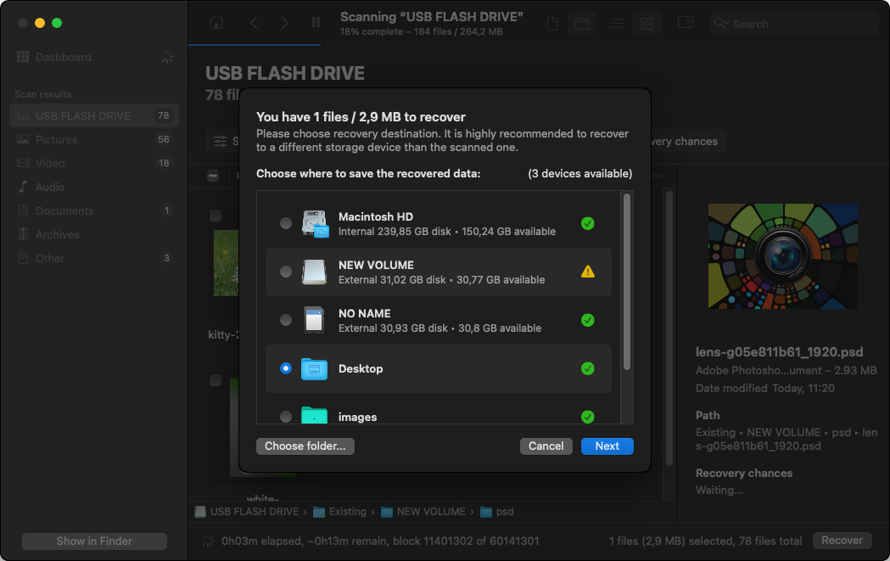Open the Dashboard section
890x561 pixels.
pos(64,57)
